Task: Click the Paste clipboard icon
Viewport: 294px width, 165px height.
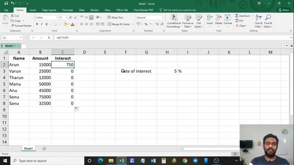Action: point(6,18)
